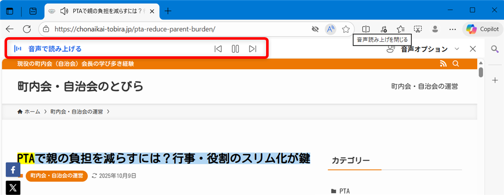Image resolution: width=504 pixels, height=195 pixels.
Task: Open the site's RSS feed icon
Action: pyautogui.click(x=443, y=64)
